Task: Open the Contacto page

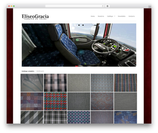Action: 131,16
